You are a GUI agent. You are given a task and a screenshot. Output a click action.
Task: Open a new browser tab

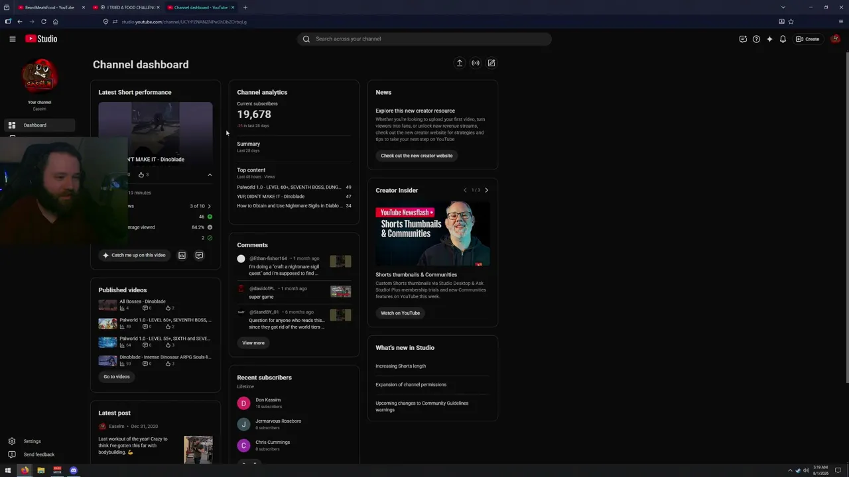click(245, 7)
